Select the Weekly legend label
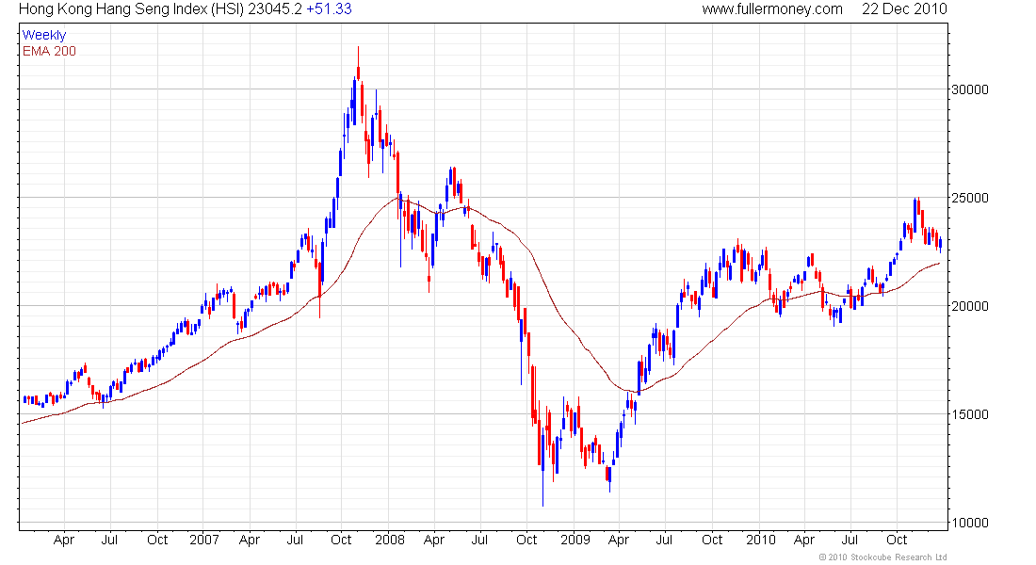1036x565 pixels. point(44,35)
